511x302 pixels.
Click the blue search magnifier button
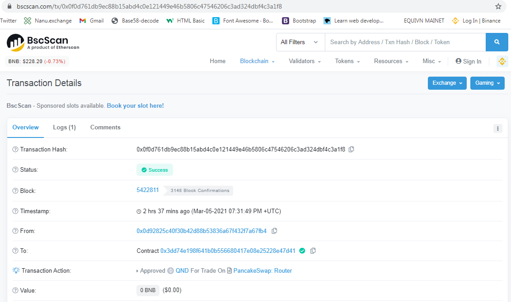pos(497,42)
